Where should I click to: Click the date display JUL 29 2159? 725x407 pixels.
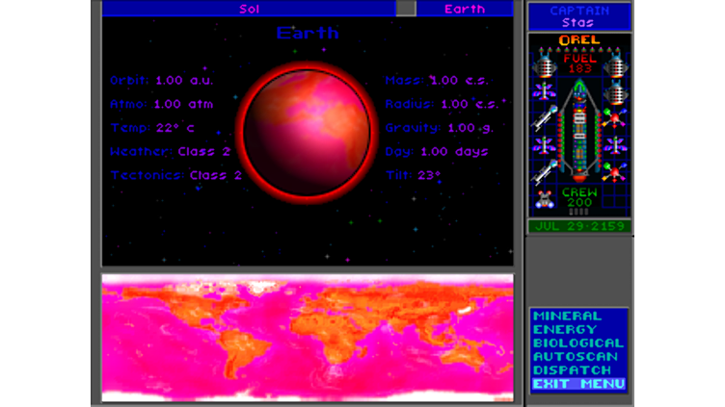click(579, 226)
